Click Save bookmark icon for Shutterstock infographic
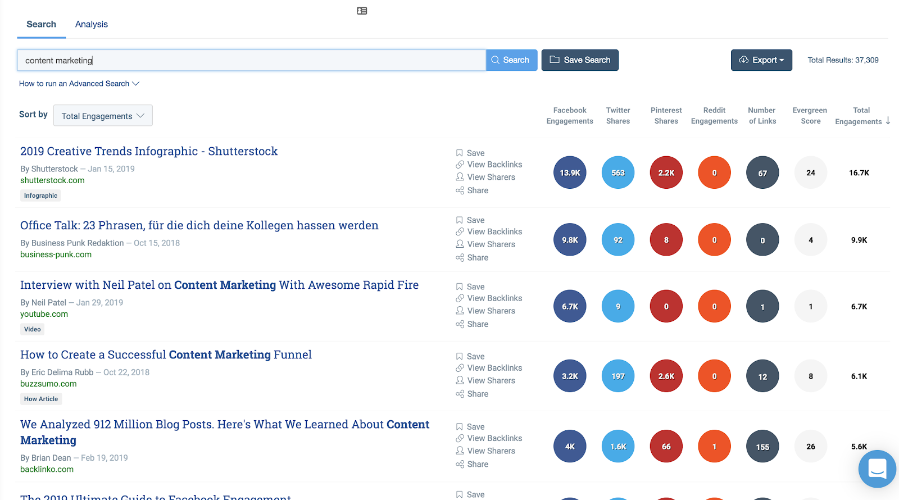 460,153
